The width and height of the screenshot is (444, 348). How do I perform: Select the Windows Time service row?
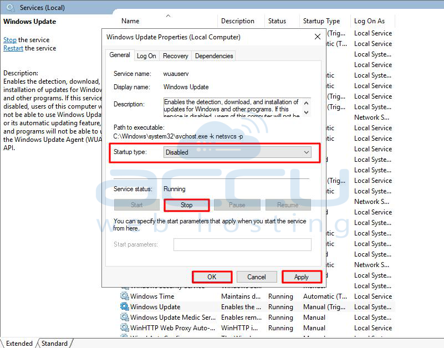click(x=257, y=296)
